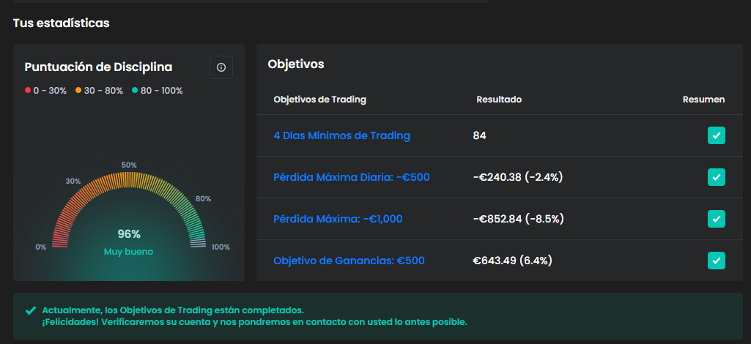Screen dimensions: 751x344
Task: Toggle the Objetivo de Ganancias checkmark box
Action: point(716,261)
